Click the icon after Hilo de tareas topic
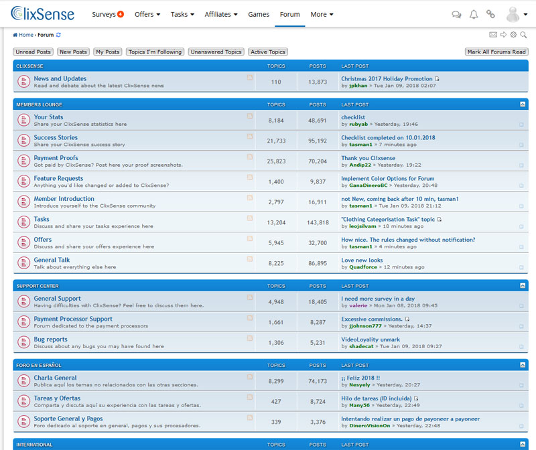The height and width of the screenshot is (450, 536). [x=416, y=398]
